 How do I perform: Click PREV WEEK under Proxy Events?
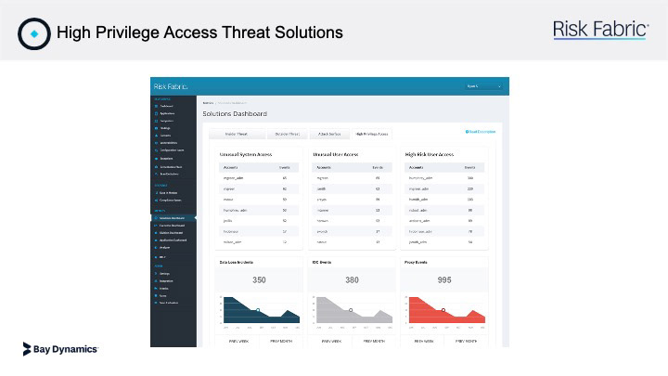point(423,341)
